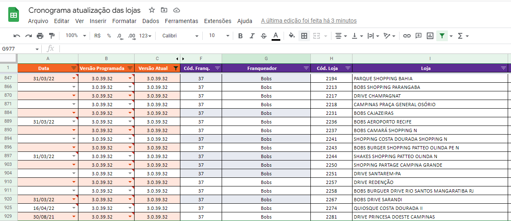Toggle the filter button
Image resolution: width=511 pixels, height=221 pixels.
[442, 36]
